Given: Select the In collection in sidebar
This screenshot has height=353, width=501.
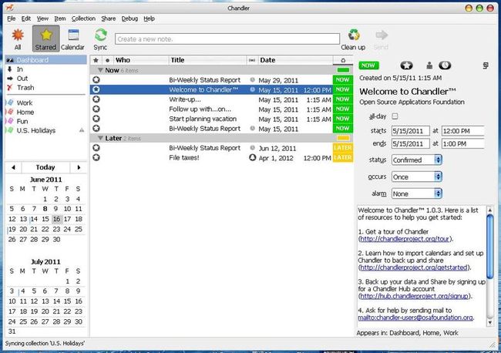Looking at the screenshot, I should point(20,69).
